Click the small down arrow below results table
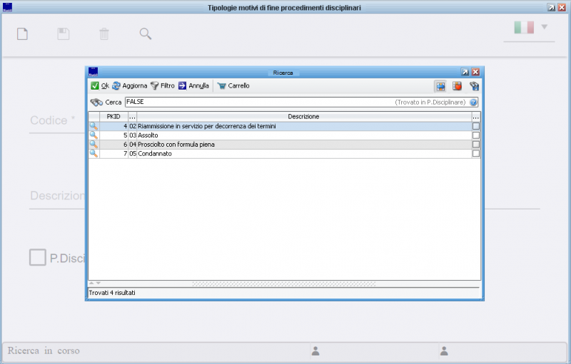This screenshot has height=364, width=571. click(98, 283)
